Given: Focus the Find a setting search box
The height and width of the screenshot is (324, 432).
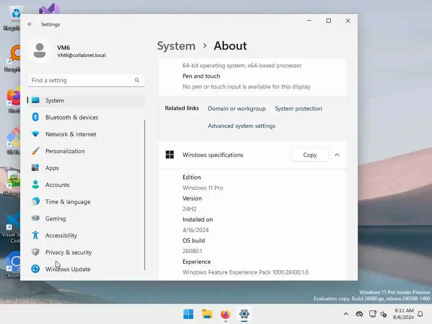Looking at the screenshot, I should tap(86, 80).
